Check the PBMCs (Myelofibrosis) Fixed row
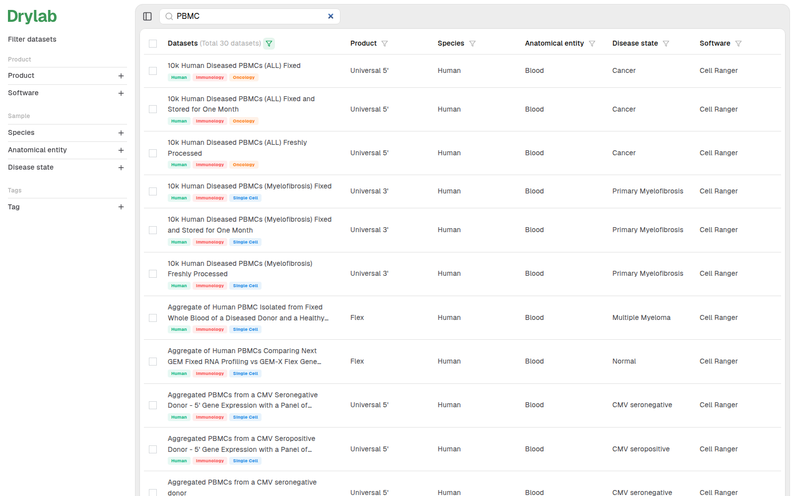Viewport: 794px width, 496px height. (153, 191)
